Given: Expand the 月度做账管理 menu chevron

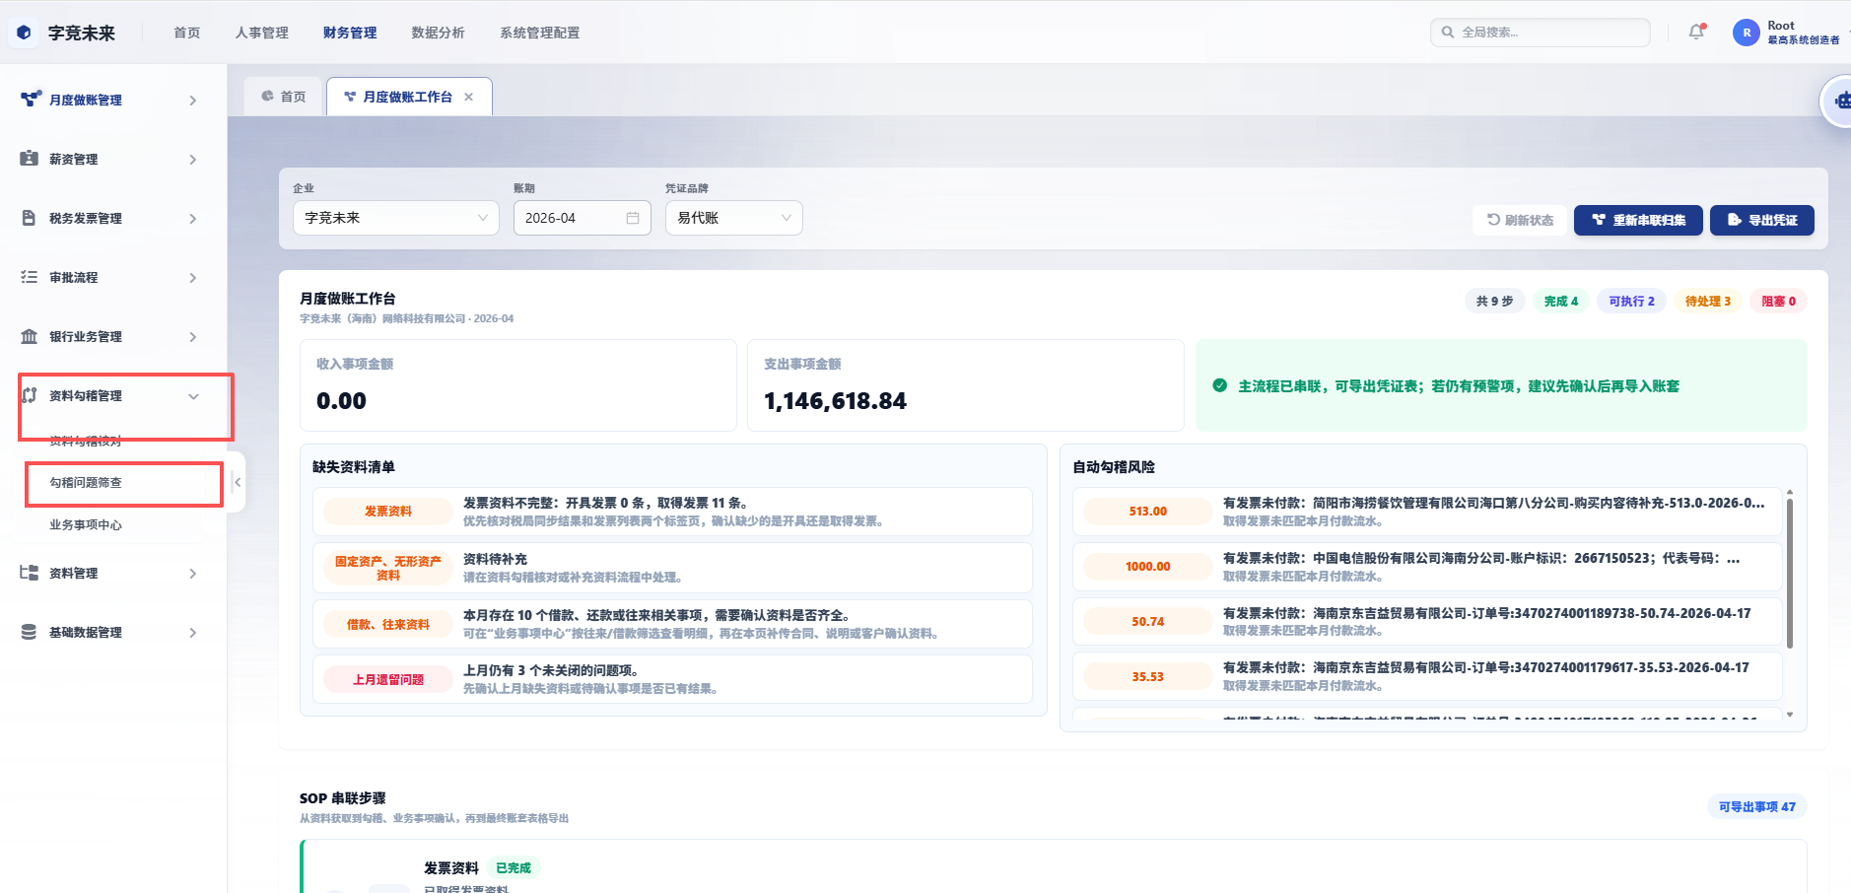Looking at the screenshot, I should pos(193,101).
